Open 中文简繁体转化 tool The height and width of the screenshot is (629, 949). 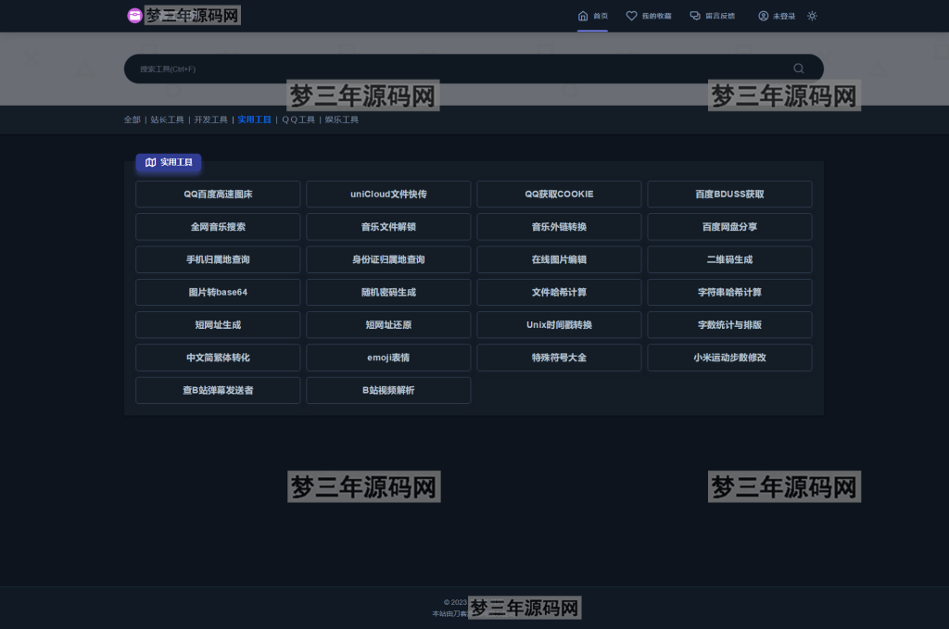pyautogui.click(x=218, y=358)
